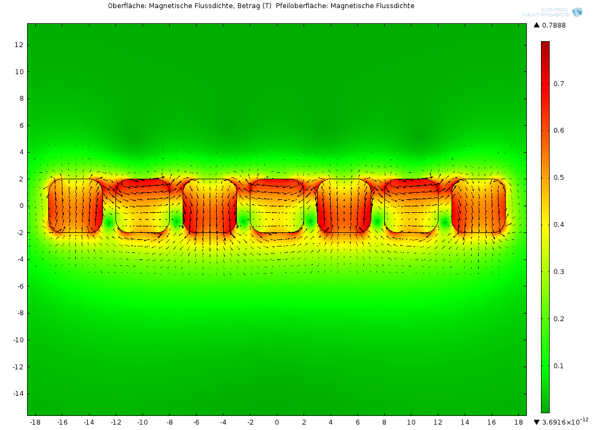593x430 pixels.
Task: Click the COMSOL Multiphysics logo
Action: coord(552,12)
